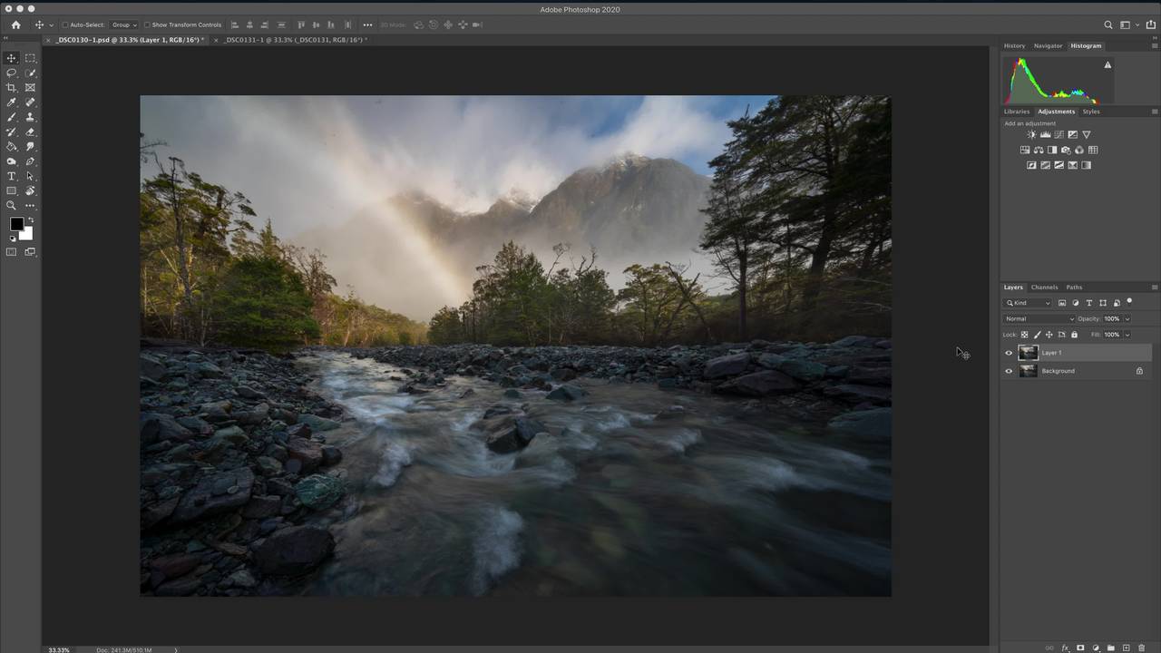Check Show Transform Controls

(x=147, y=25)
